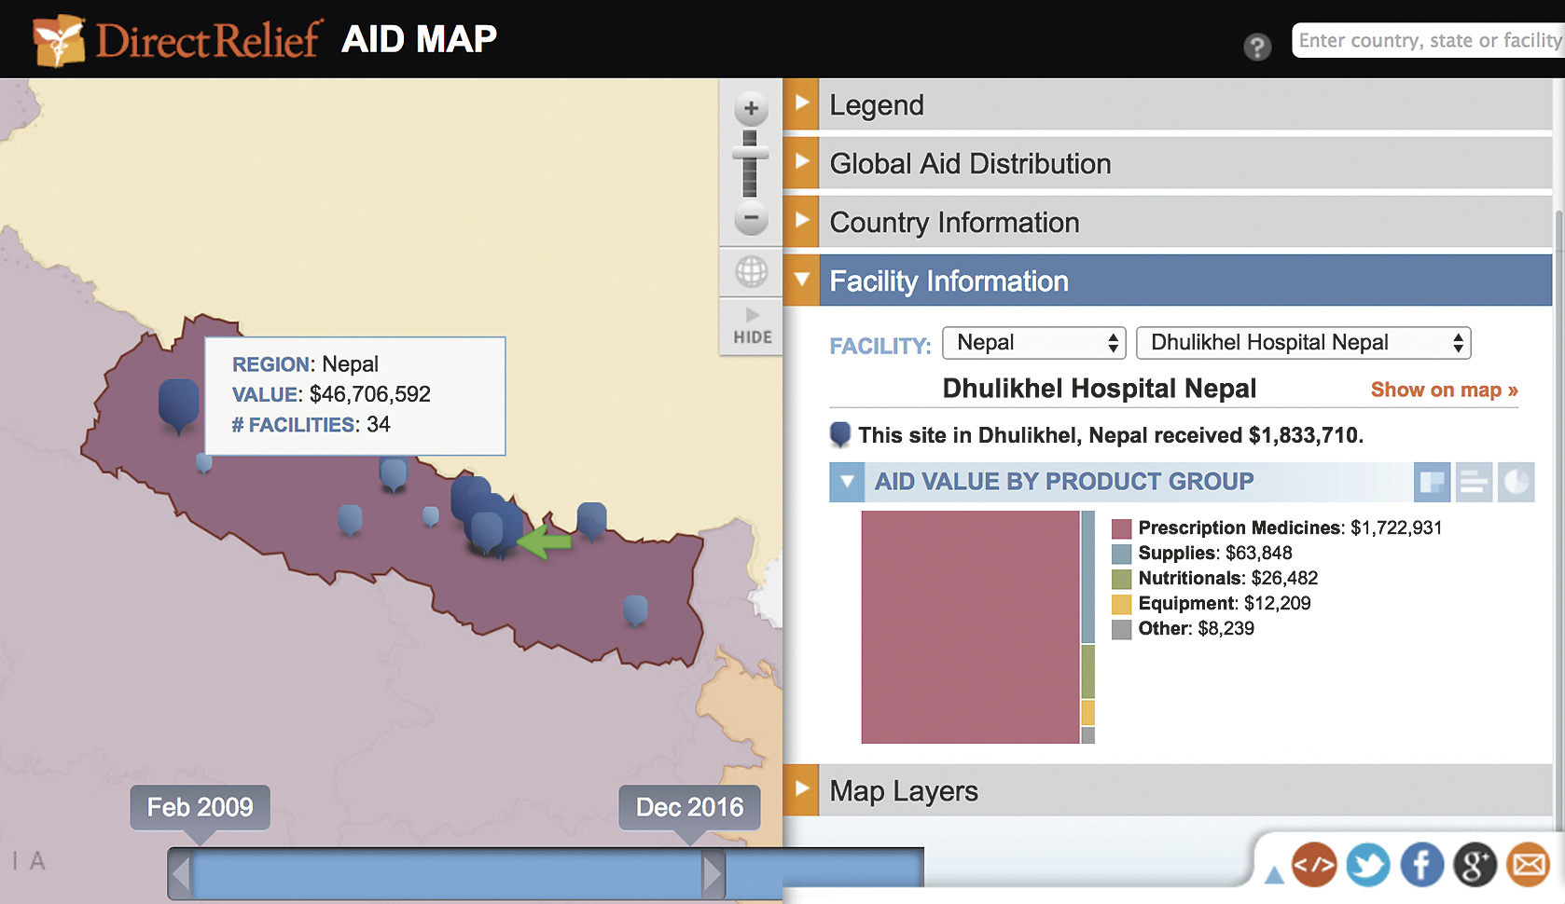The width and height of the screenshot is (1565, 904).
Task: Click the help question mark icon
Action: pyautogui.click(x=1258, y=46)
